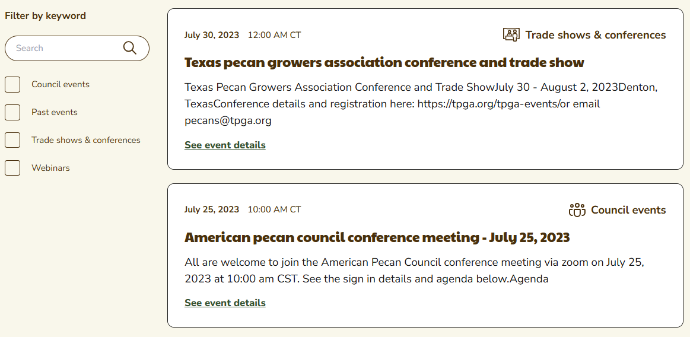Screen dimensions: 690x337
Task: Tick the Trade shows & conferences checkbox
Action: 12,140
